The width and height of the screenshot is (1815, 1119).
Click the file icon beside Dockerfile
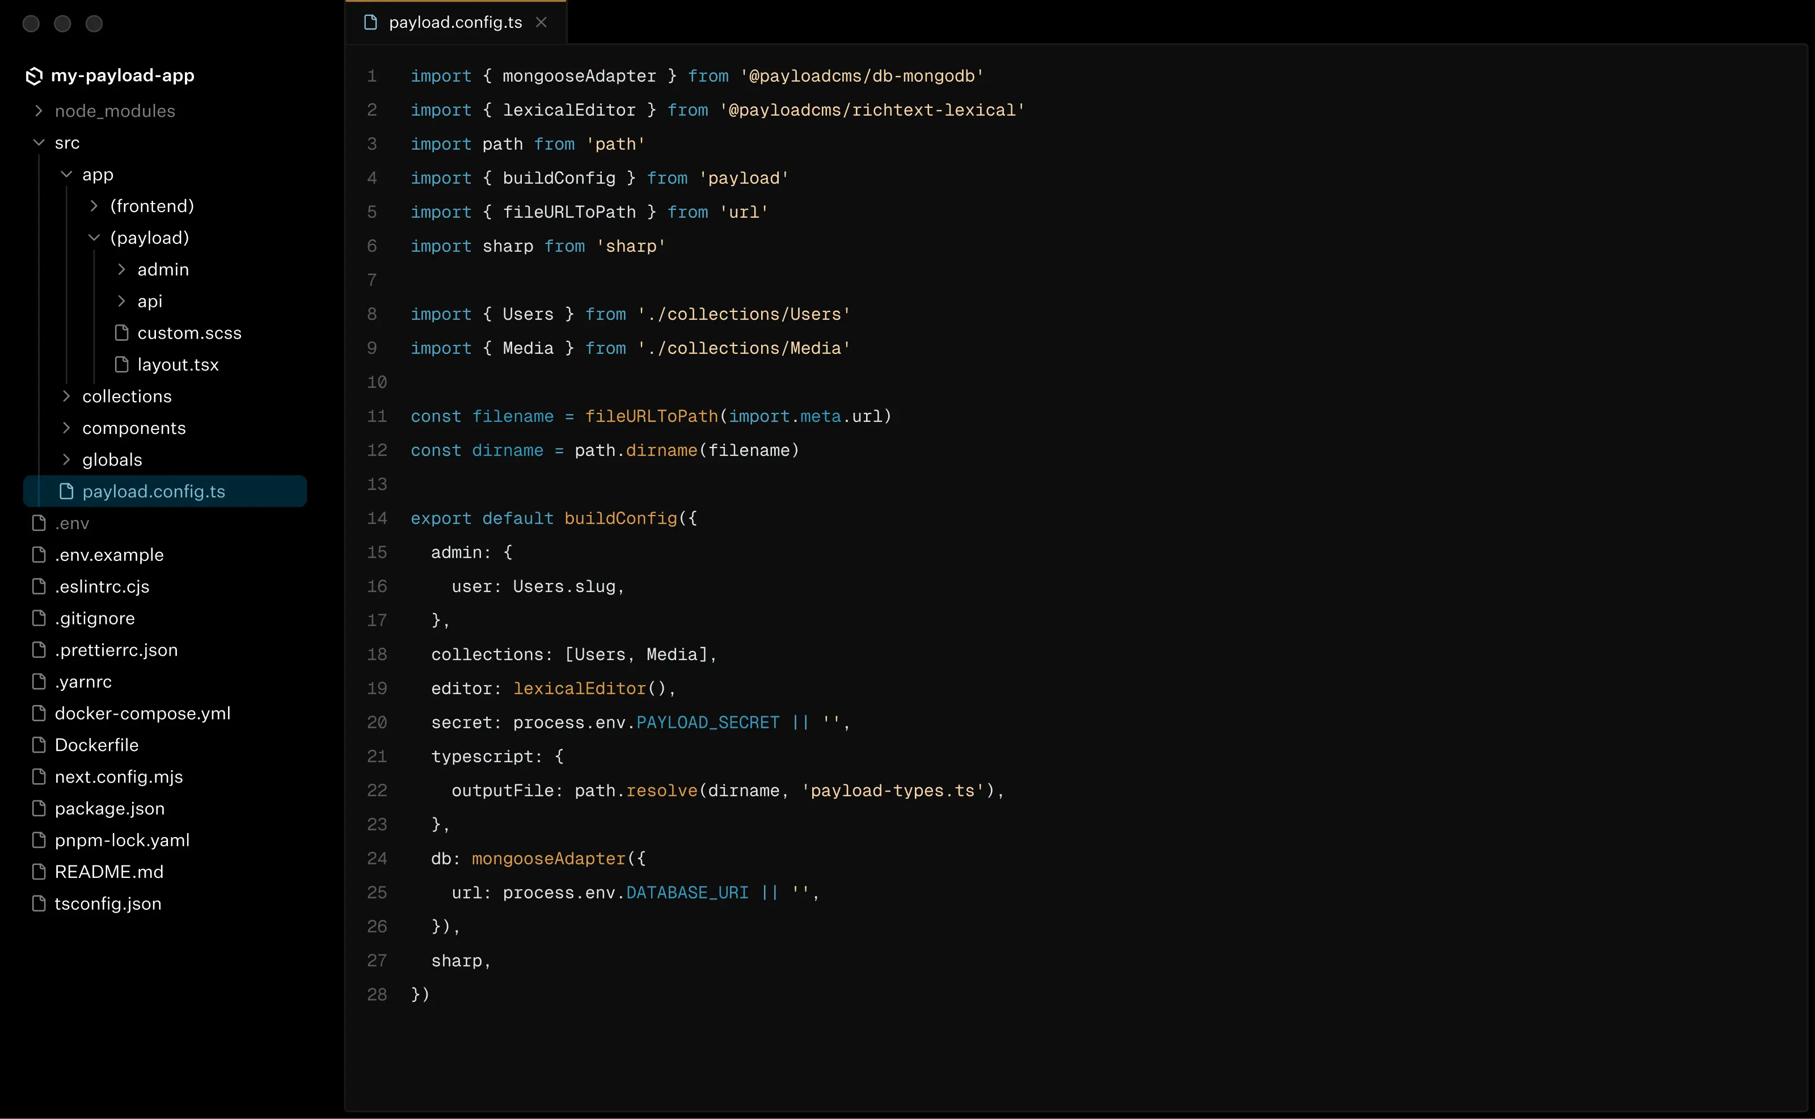pos(38,745)
